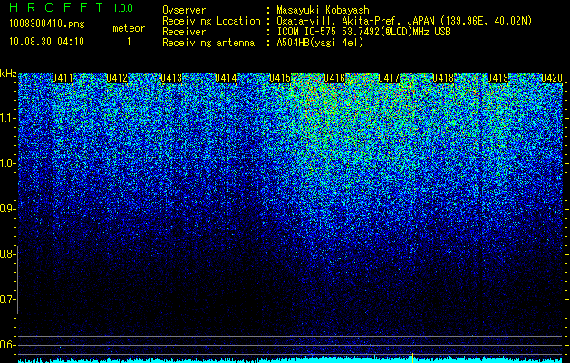Click the kHz axis unit label
The image size is (570, 363).
point(8,74)
